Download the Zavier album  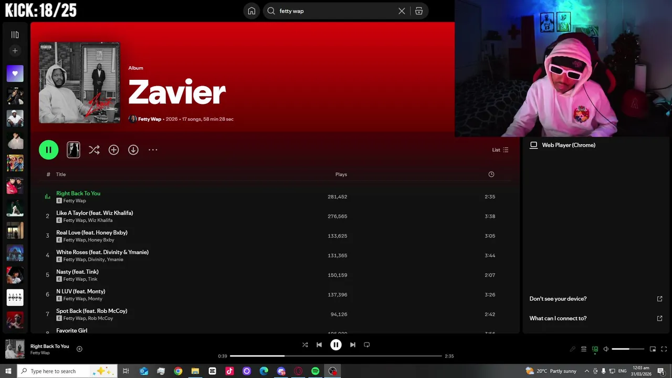coord(133,150)
